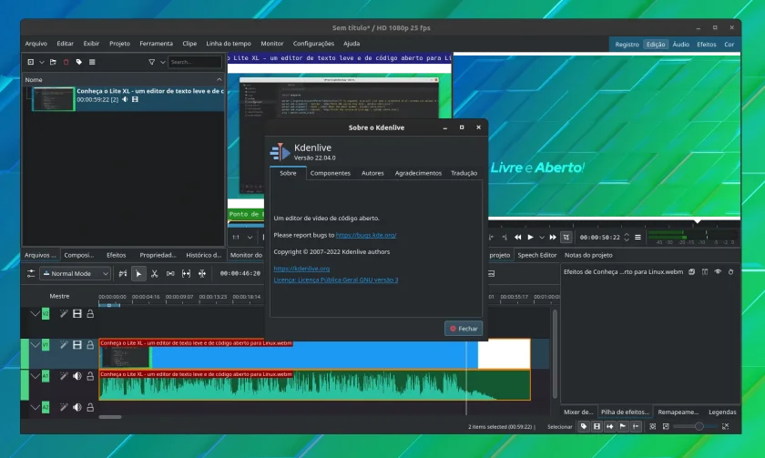Screen dimensions: 765x458
Task: Select the Multicam cross-arrows tool
Action: click(202, 274)
